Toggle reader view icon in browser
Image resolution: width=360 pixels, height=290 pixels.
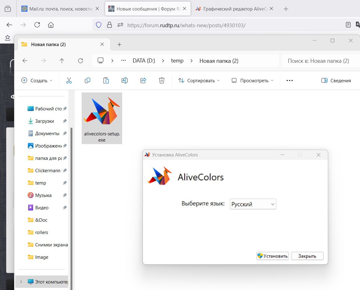[348, 25]
